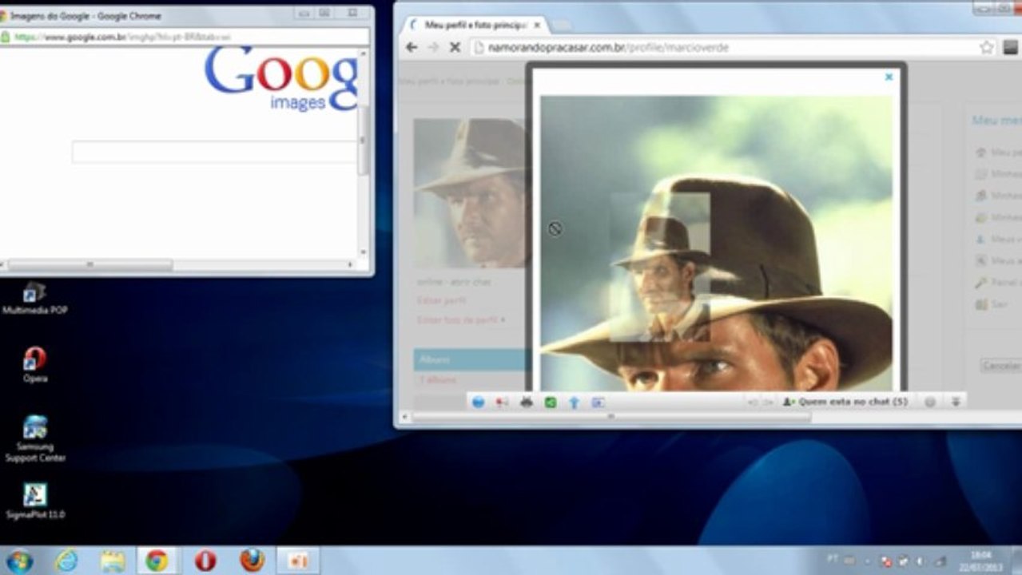Click the 'online - abrir chat' text
Image resolution: width=1022 pixels, height=575 pixels.
pyautogui.click(x=454, y=282)
